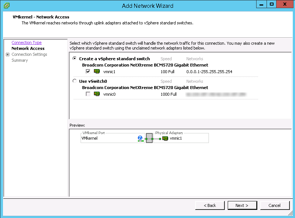295x218 pixels.
Task: Select Use vSwitch0 radio button
Action: click(x=75, y=81)
